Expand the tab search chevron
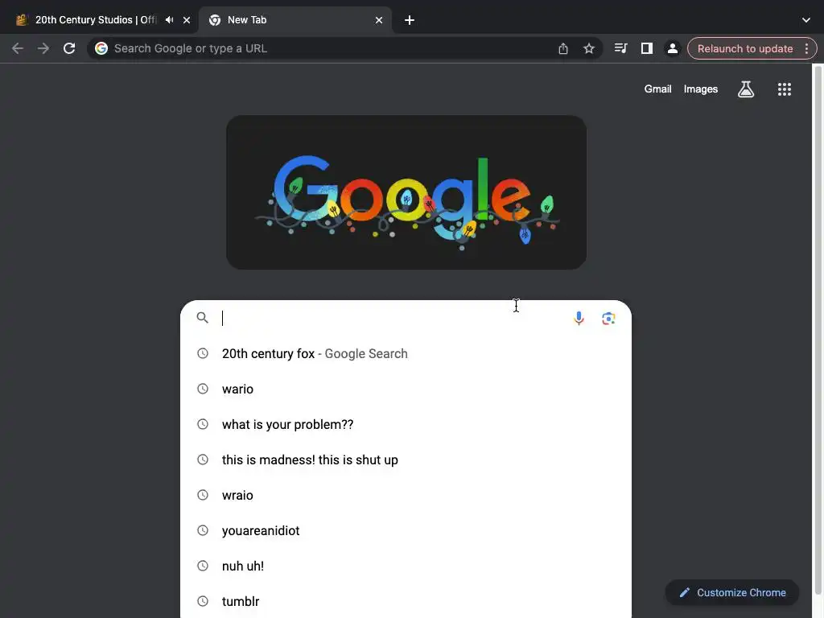The height and width of the screenshot is (618, 824). coord(806,20)
